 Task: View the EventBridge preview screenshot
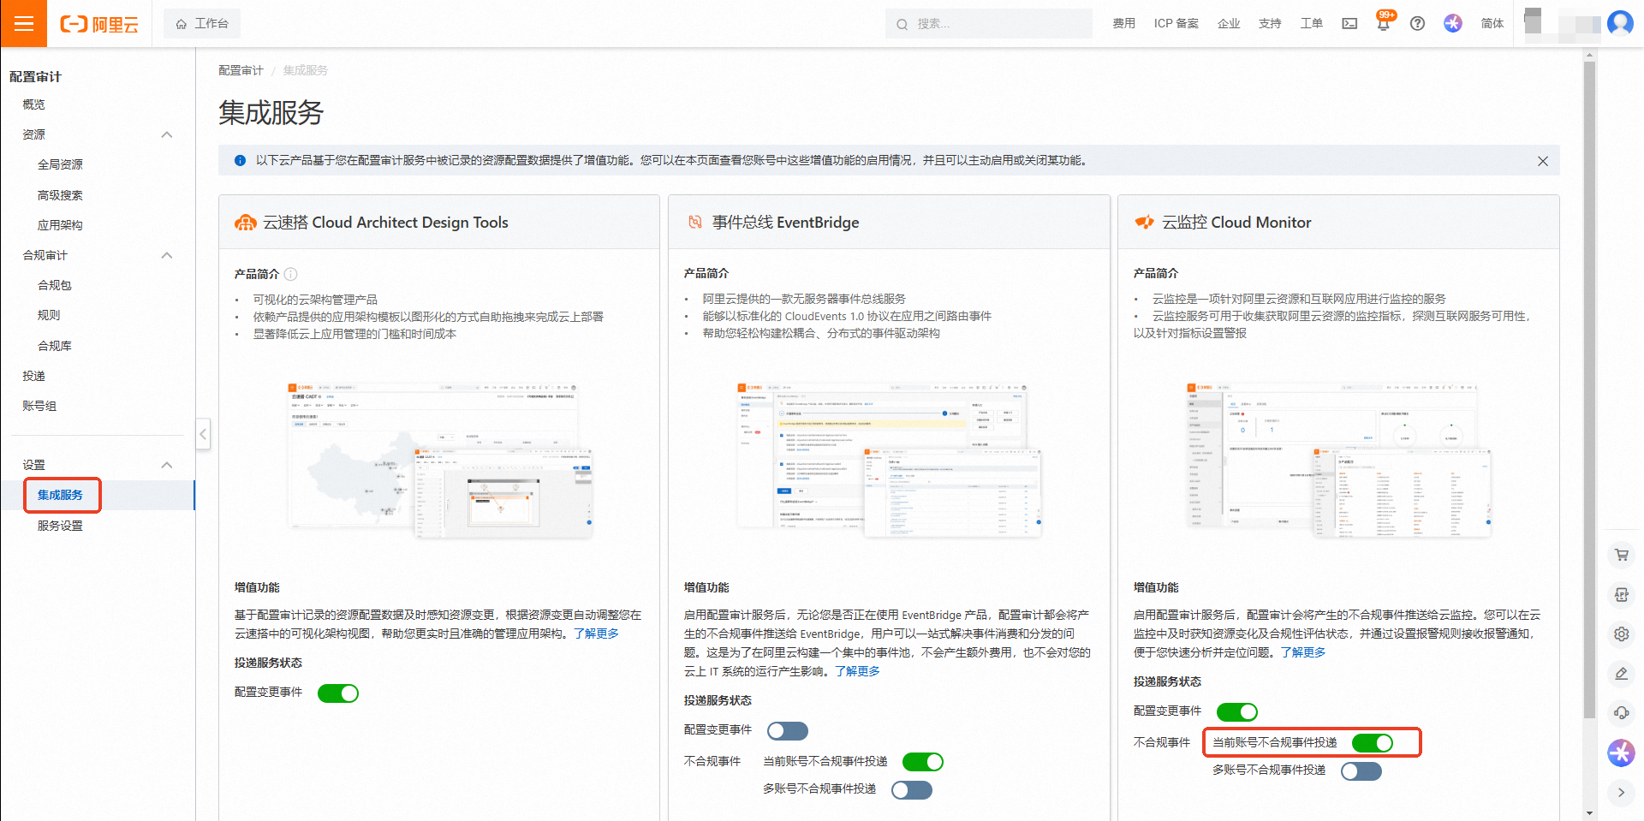coord(889,461)
